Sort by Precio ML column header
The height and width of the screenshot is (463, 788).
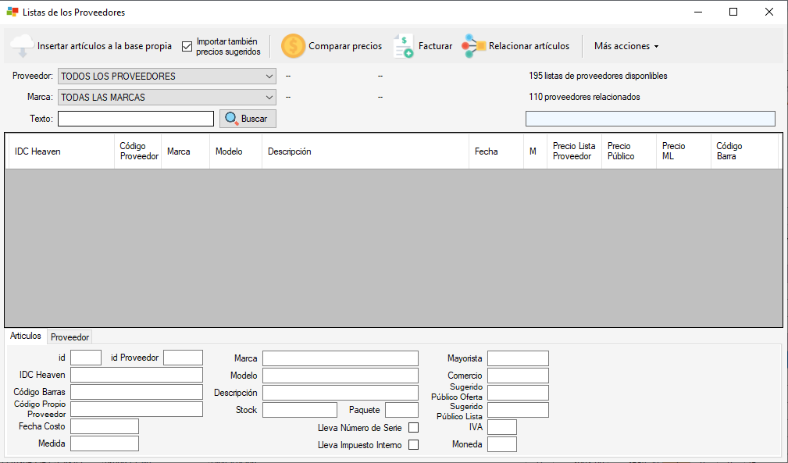[683, 151]
